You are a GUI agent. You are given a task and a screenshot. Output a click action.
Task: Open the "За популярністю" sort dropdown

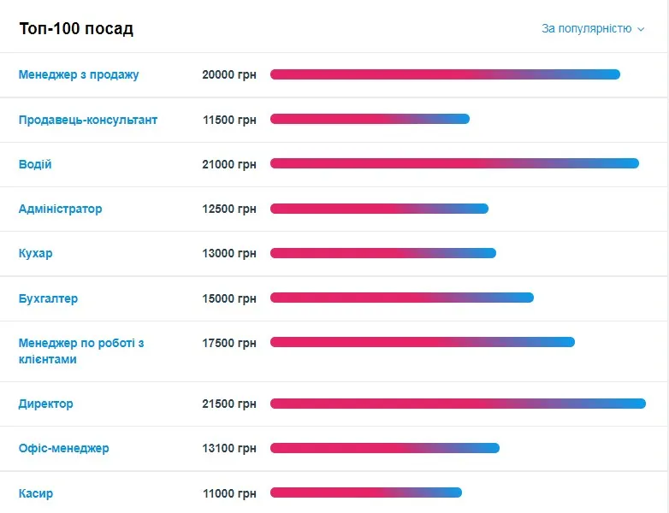coord(592,29)
